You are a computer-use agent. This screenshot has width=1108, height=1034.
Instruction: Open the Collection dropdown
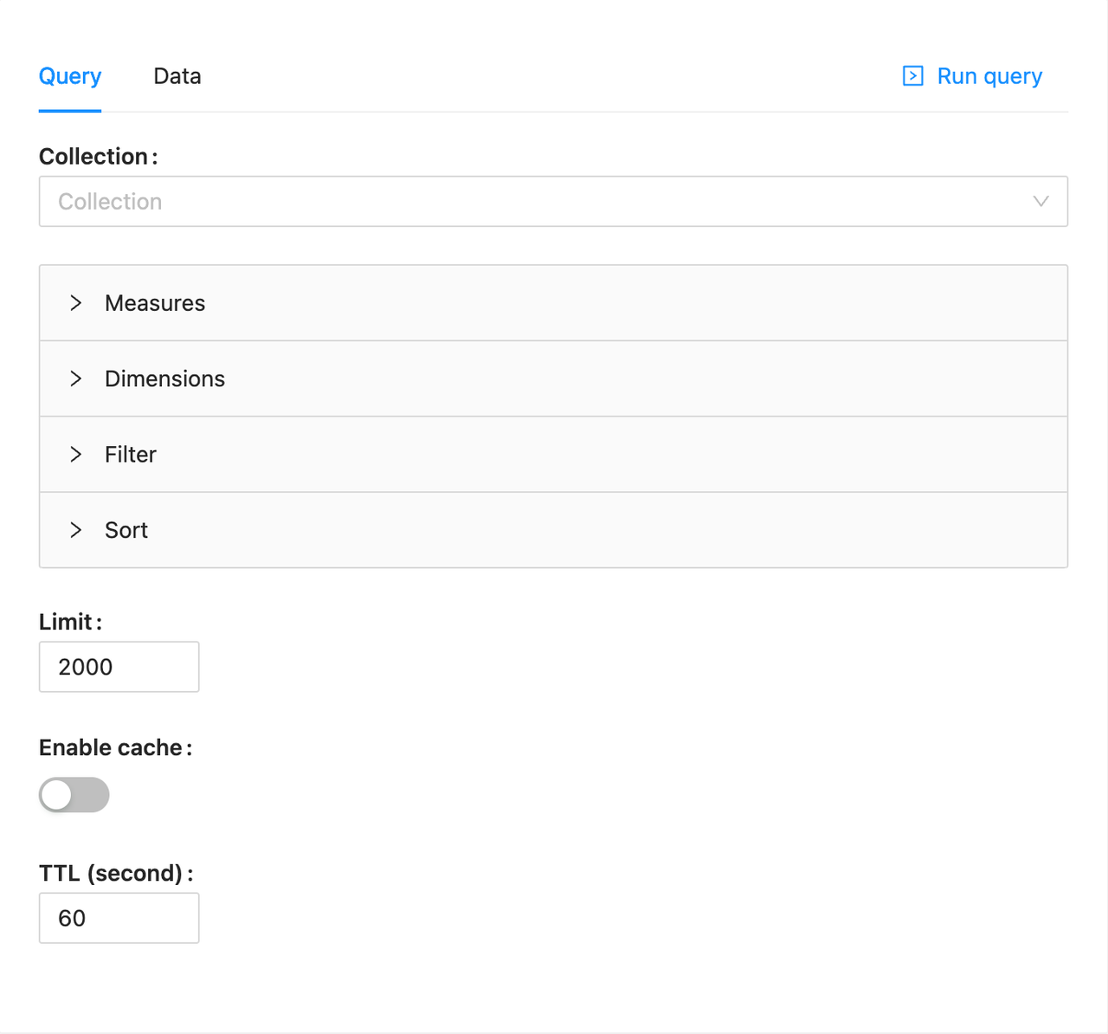(553, 202)
